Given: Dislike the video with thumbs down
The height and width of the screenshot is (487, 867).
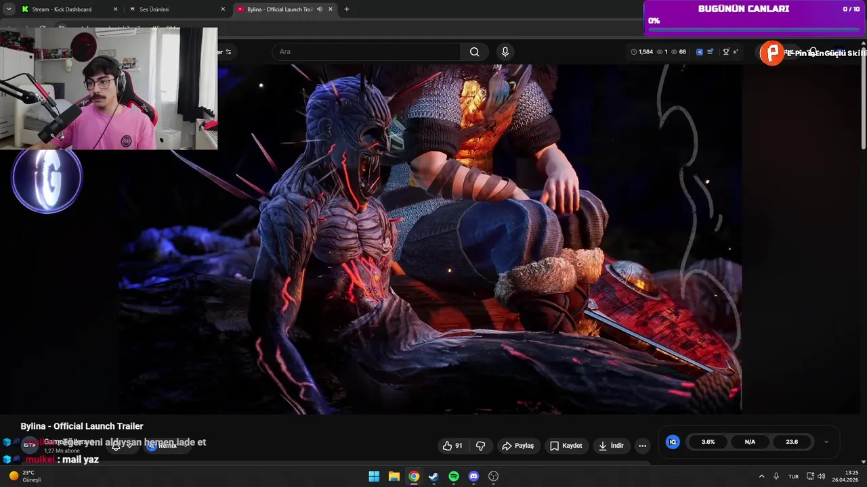Looking at the screenshot, I should [x=481, y=446].
